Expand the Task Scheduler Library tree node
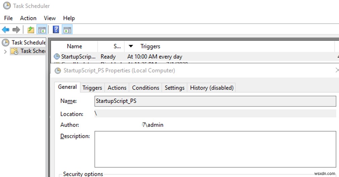 pyautogui.click(x=6, y=51)
